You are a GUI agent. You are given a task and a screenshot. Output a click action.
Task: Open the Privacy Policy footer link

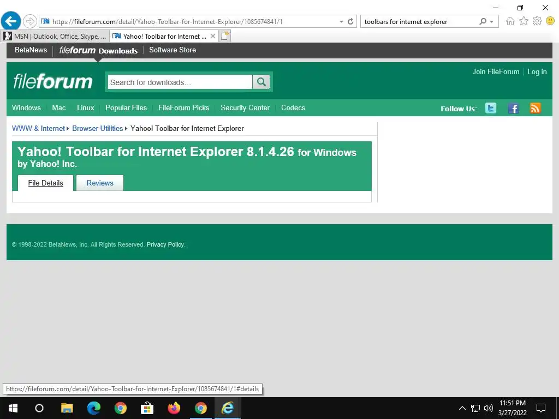pyautogui.click(x=165, y=244)
